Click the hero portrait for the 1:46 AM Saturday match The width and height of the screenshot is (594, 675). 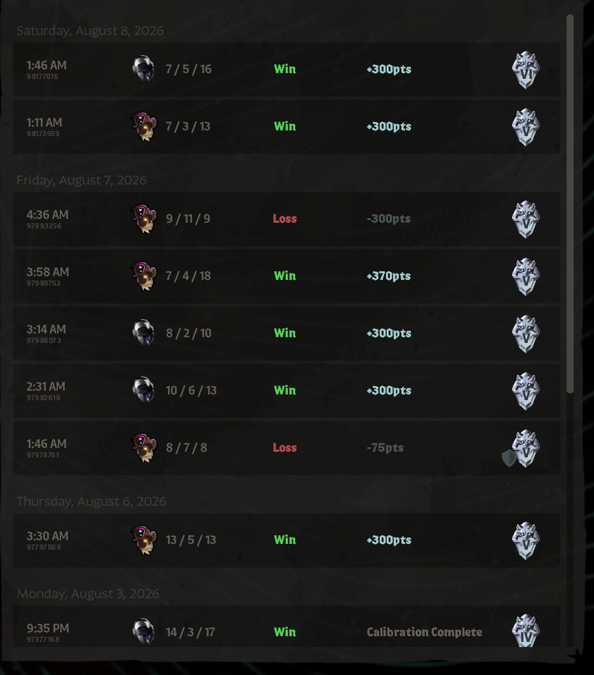(143, 69)
